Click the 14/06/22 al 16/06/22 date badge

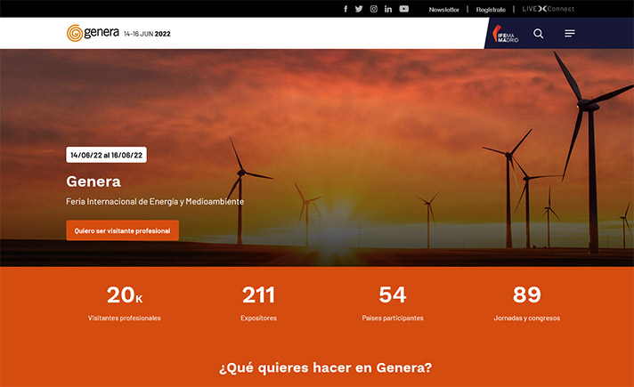pyautogui.click(x=106, y=155)
